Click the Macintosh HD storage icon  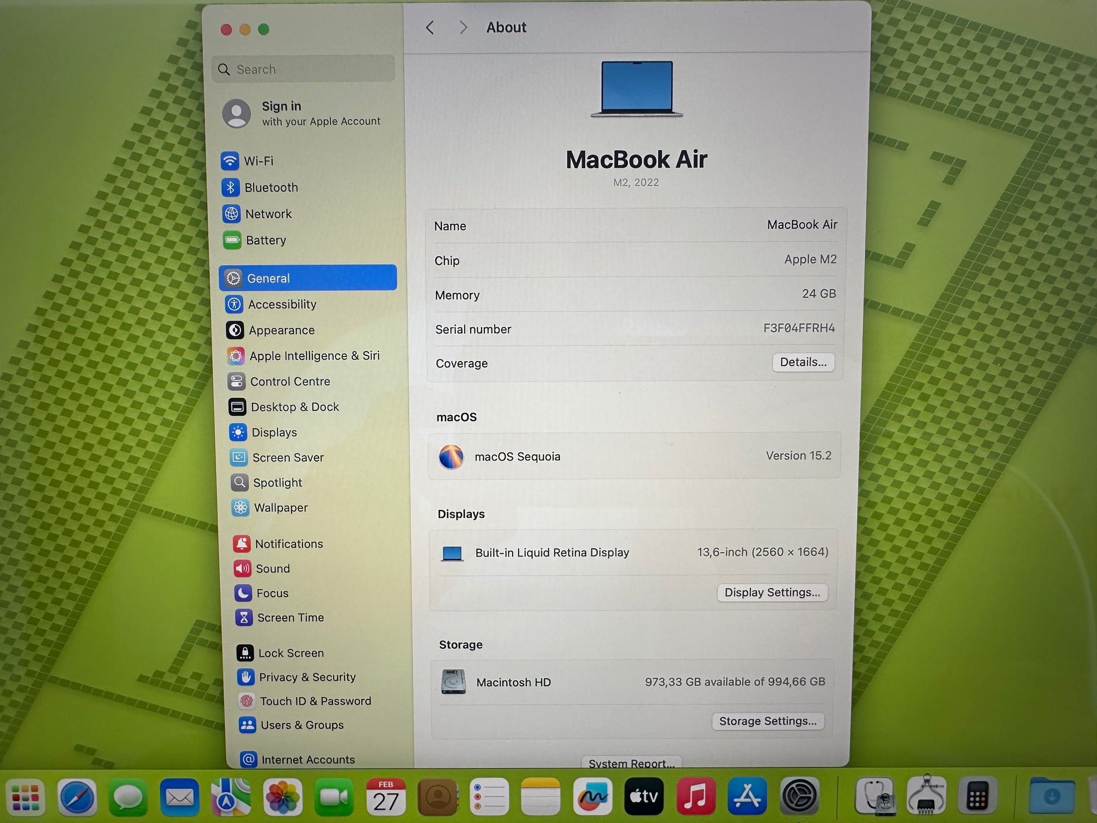coord(453,681)
